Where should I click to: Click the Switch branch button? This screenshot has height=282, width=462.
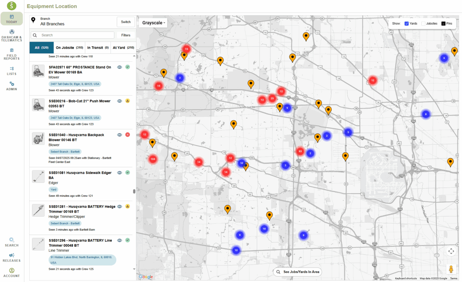(x=126, y=22)
